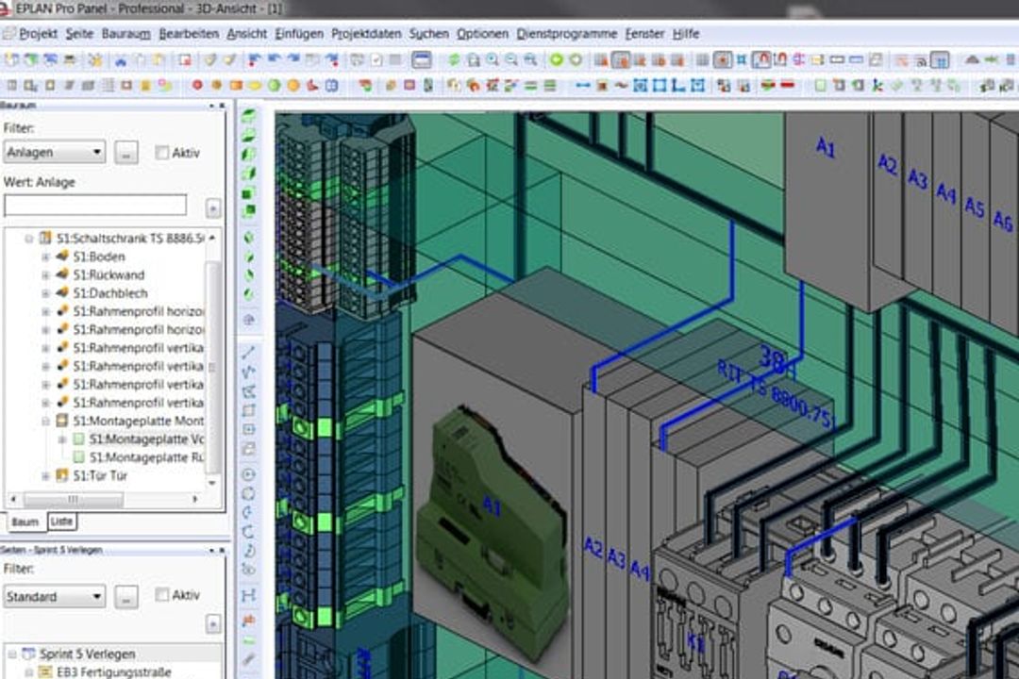Click the two red bars icon
Image resolution: width=1019 pixels, height=679 pixels.
click(x=788, y=85)
